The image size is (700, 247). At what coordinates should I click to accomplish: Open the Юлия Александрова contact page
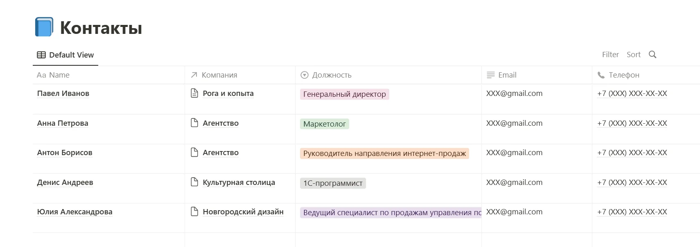click(75, 212)
